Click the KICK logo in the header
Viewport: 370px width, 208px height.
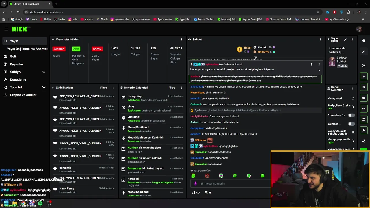[x=21, y=29]
